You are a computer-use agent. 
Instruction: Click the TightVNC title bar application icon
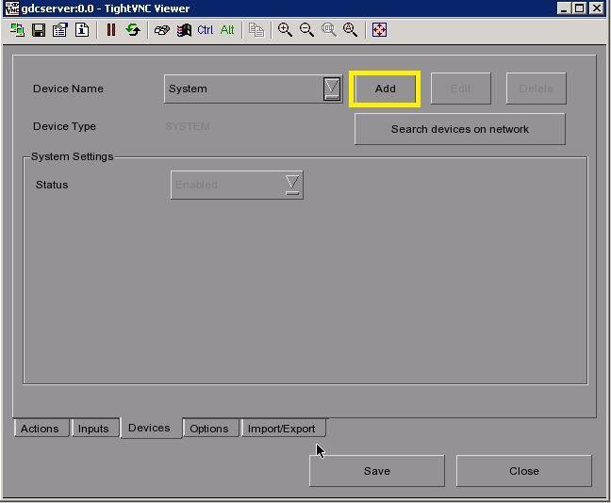click(11, 8)
